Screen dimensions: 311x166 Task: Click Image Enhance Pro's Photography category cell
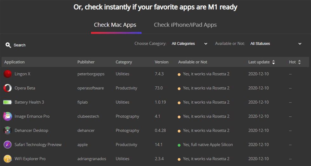point(127,116)
